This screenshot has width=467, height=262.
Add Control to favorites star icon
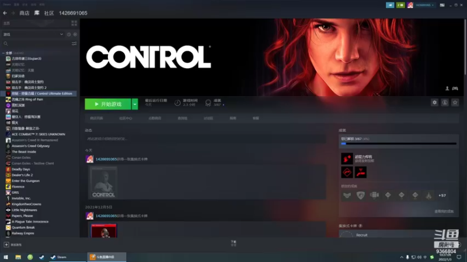455,102
